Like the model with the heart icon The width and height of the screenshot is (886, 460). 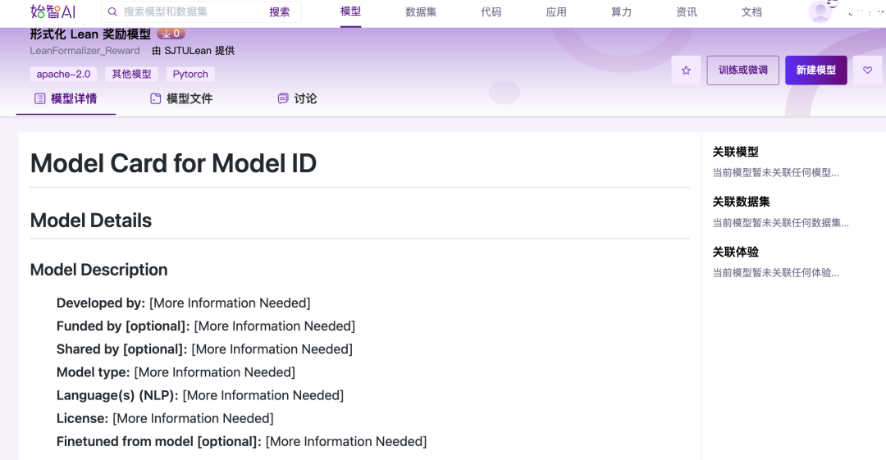[867, 70]
